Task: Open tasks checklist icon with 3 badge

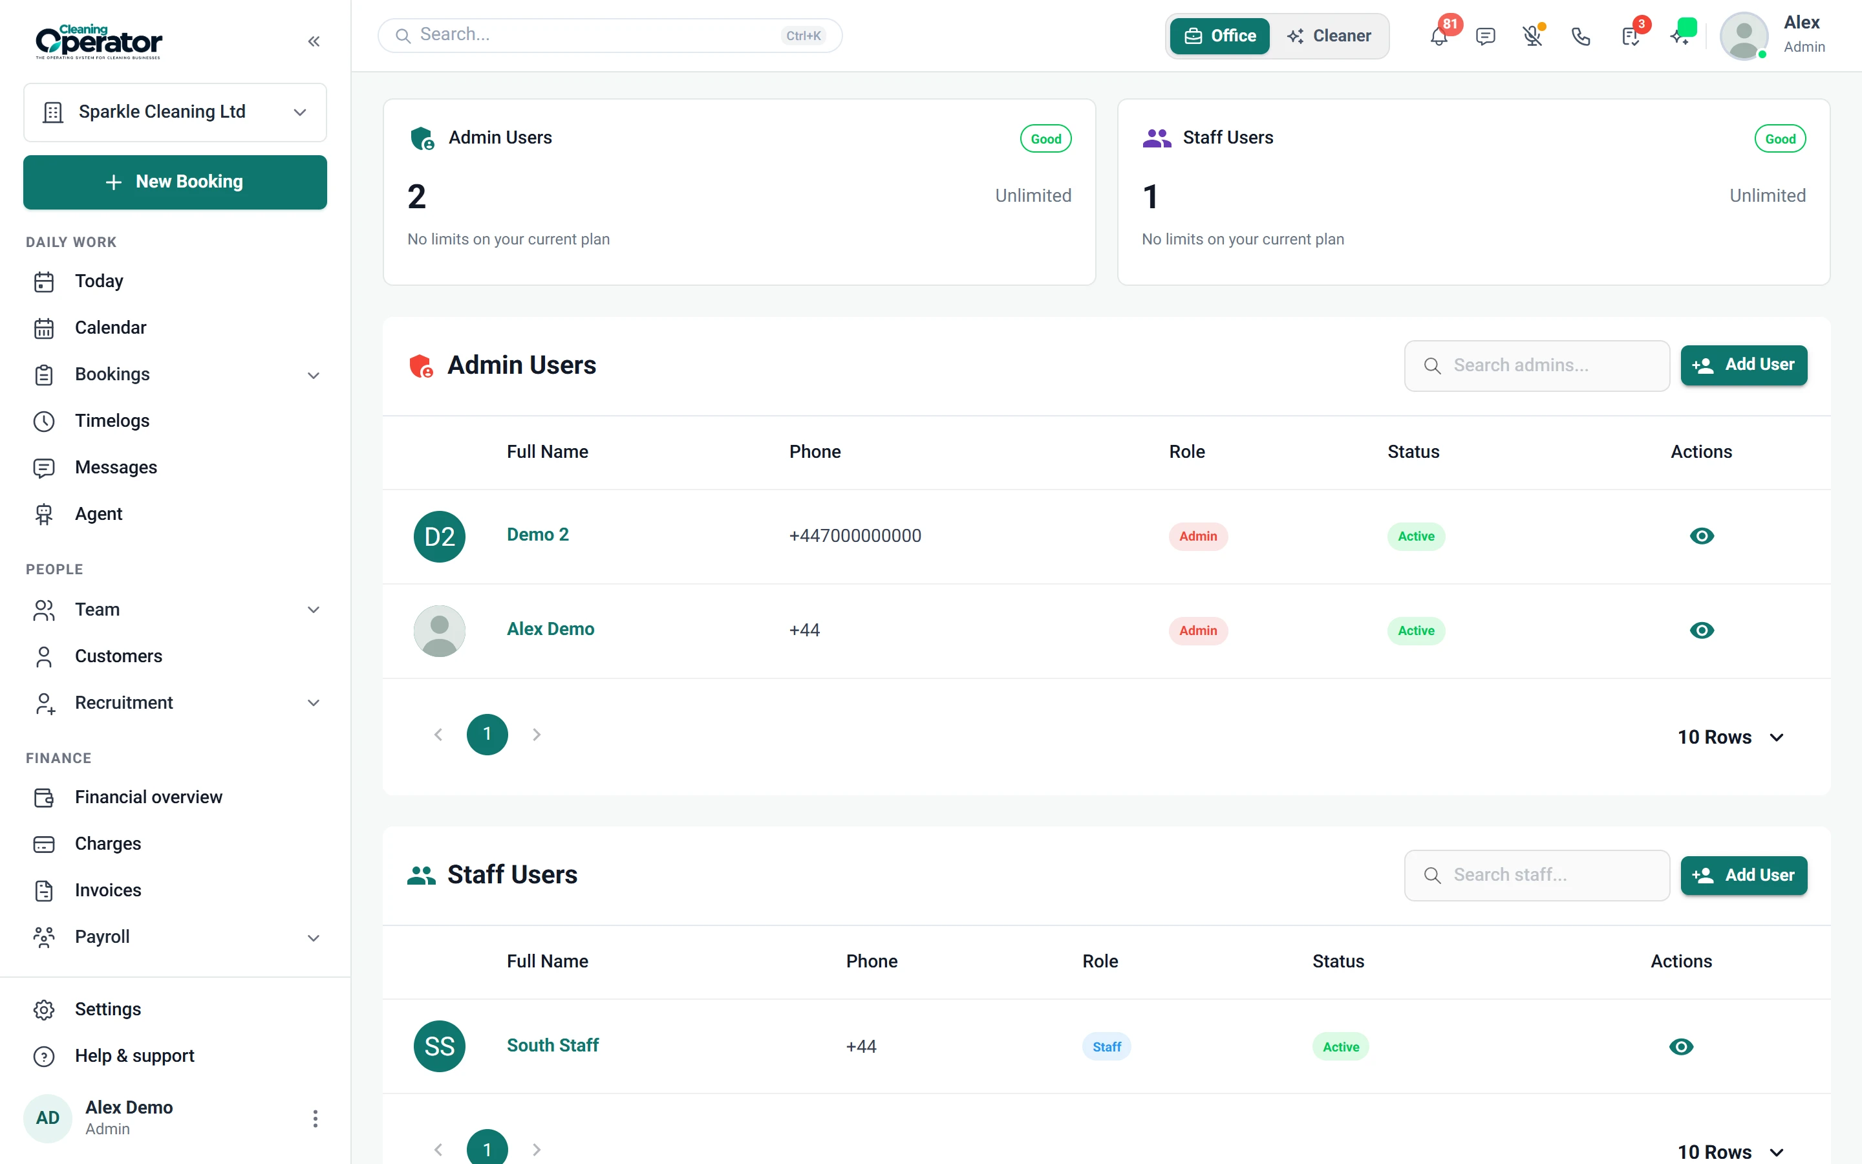Action: click(1630, 36)
